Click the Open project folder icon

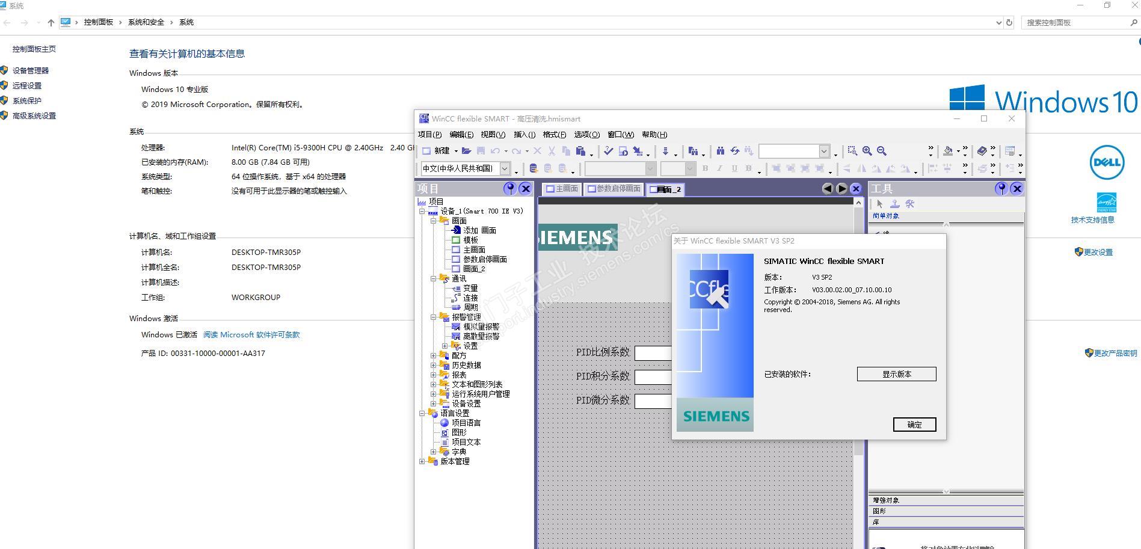tap(466, 151)
